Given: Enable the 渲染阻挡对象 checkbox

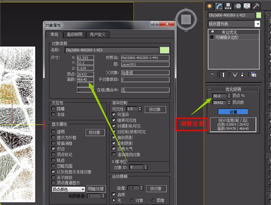Looking at the screenshot, I should click(114, 154).
